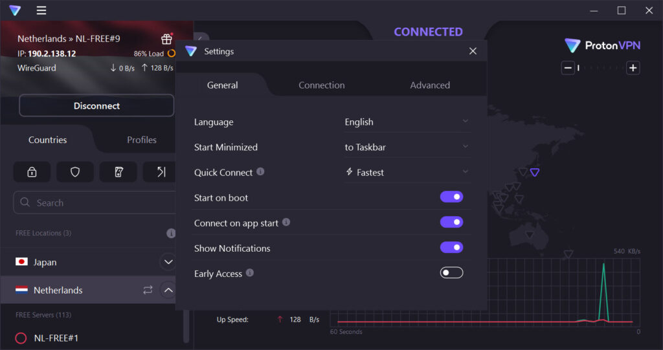
Task: Open Quick Connect Fastest dropdown
Action: click(407, 172)
